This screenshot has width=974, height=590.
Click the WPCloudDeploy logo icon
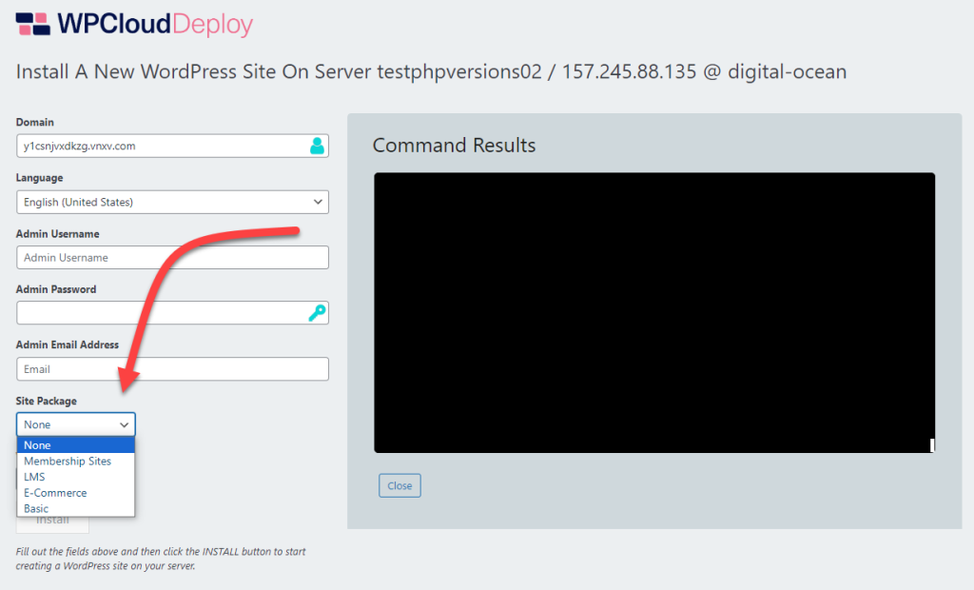point(33,24)
